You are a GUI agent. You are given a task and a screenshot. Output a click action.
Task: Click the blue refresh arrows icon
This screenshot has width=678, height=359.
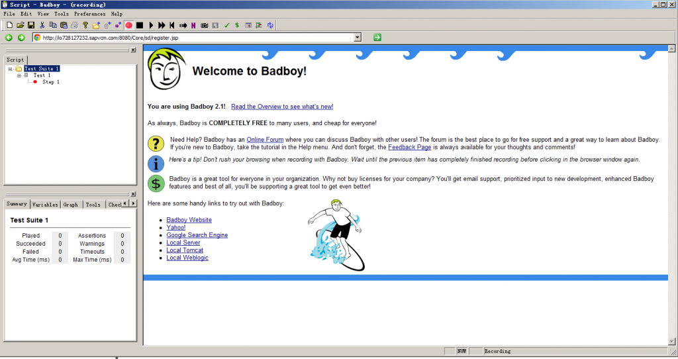pos(270,25)
